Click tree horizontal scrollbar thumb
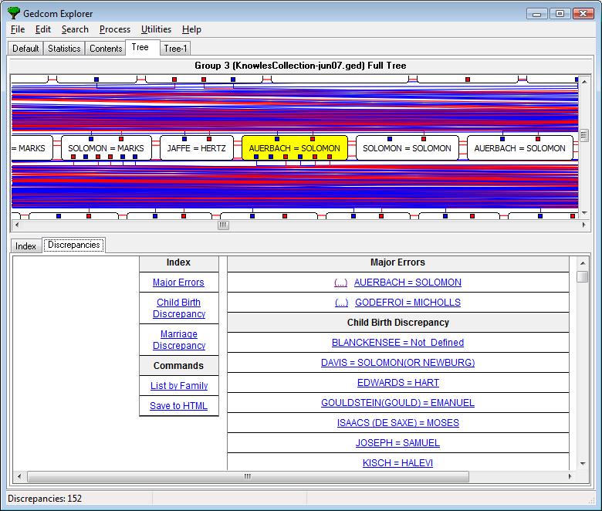This screenshot has height=511, width=602. (x=224, y=225)
